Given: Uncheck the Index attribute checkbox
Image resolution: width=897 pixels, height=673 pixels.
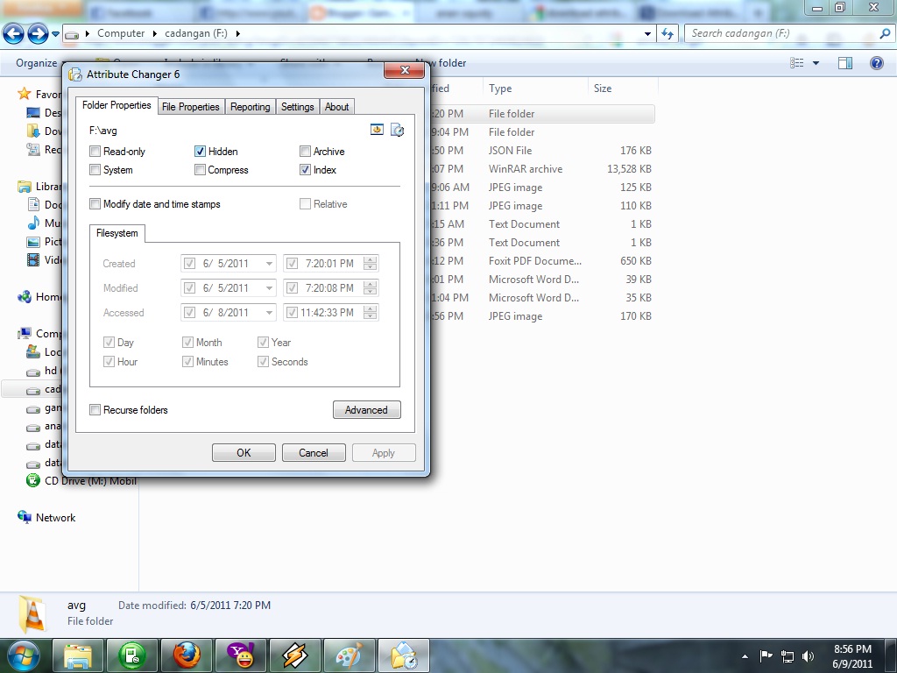Looking at the screenshot, I should (305, 169).
